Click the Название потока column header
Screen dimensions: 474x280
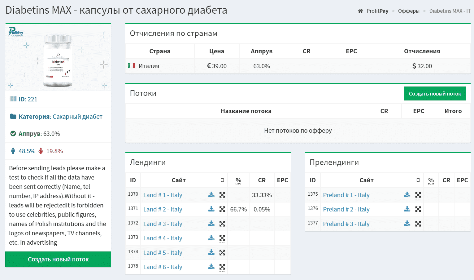click(x=246, y=111)
